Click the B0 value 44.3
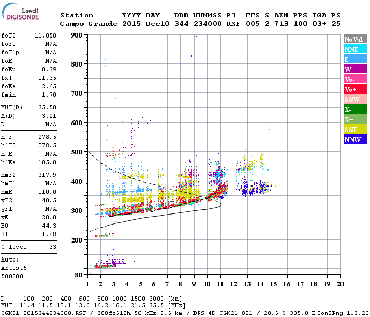 click(49, 226)
